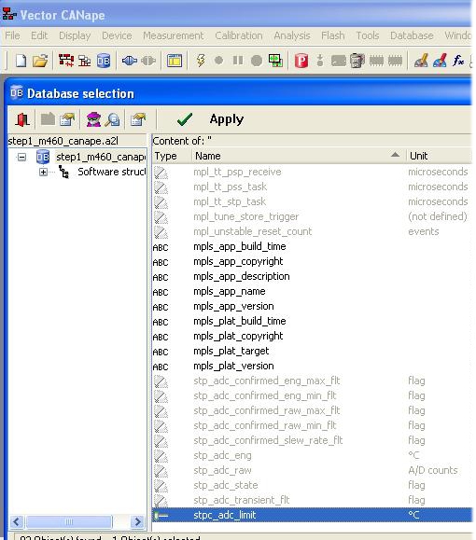Click the first pencil edit icon in the toolbar
This screenshot has width=476, height=540.
421,61
